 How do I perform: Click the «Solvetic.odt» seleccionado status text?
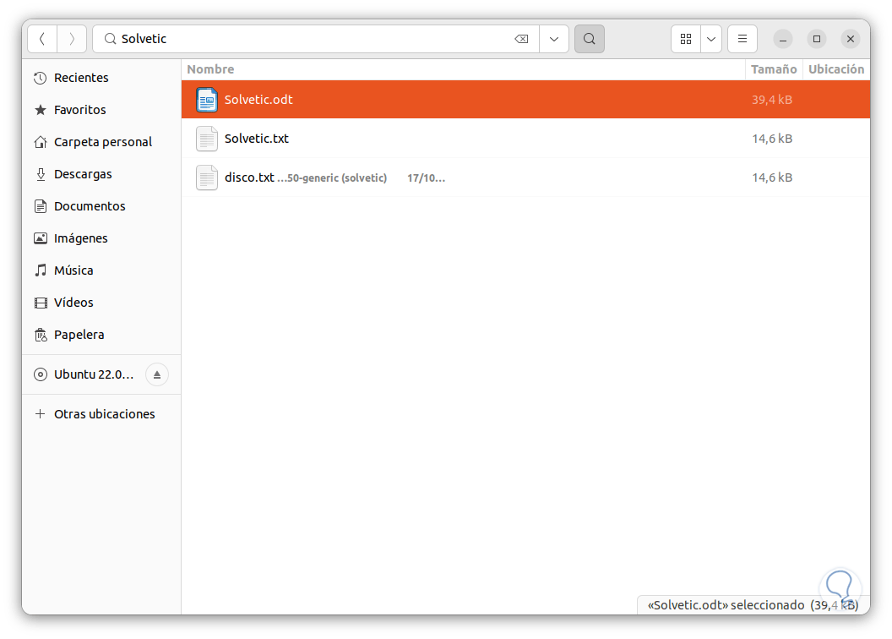(x=726, y=605)
